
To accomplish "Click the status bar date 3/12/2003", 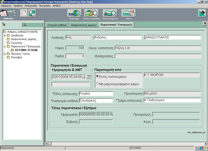I will 135,148.
